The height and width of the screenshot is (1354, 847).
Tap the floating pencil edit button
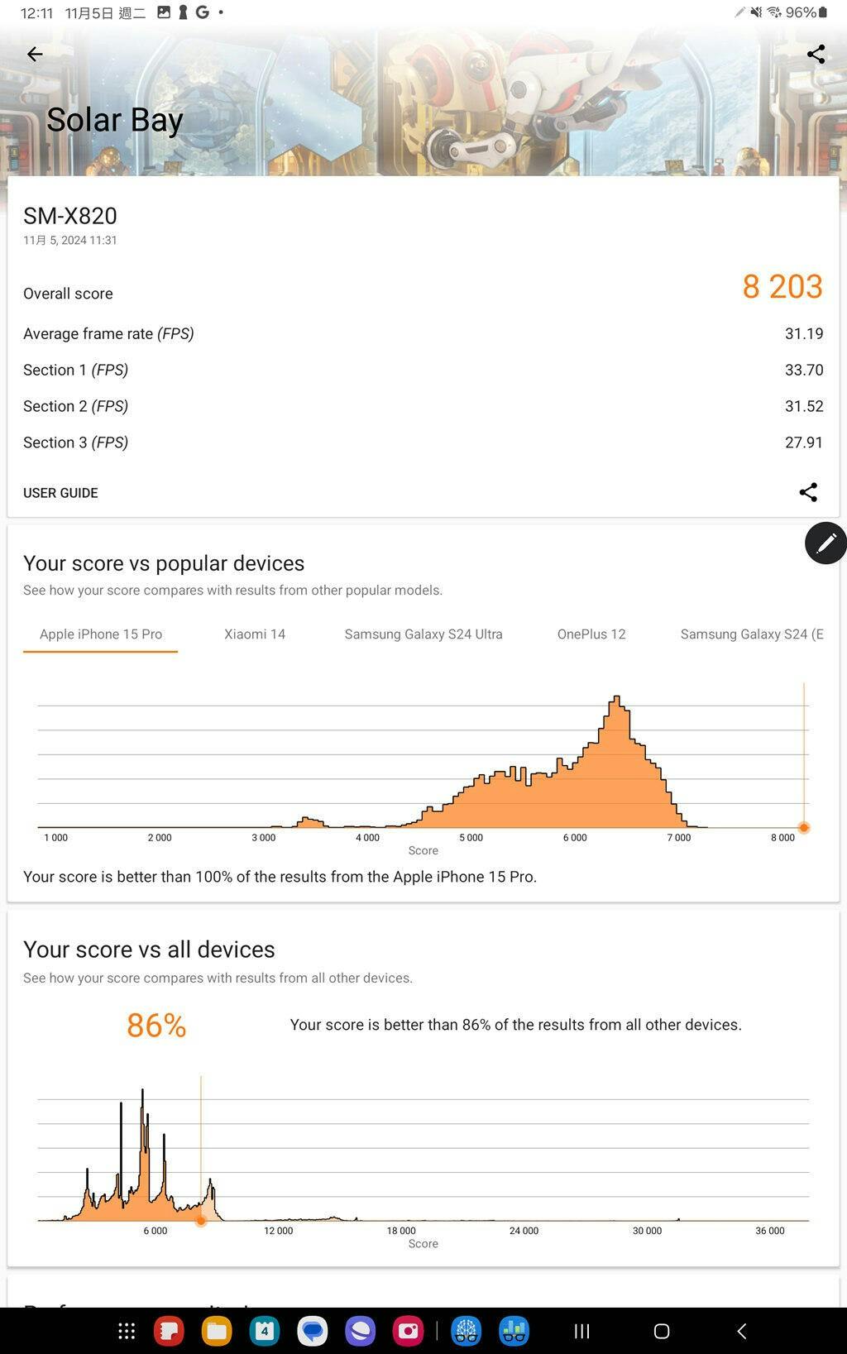(825, 543)
